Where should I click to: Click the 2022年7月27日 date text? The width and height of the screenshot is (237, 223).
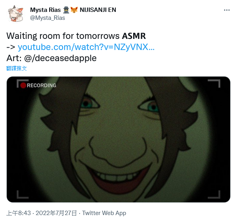click(x=56, y=213)
